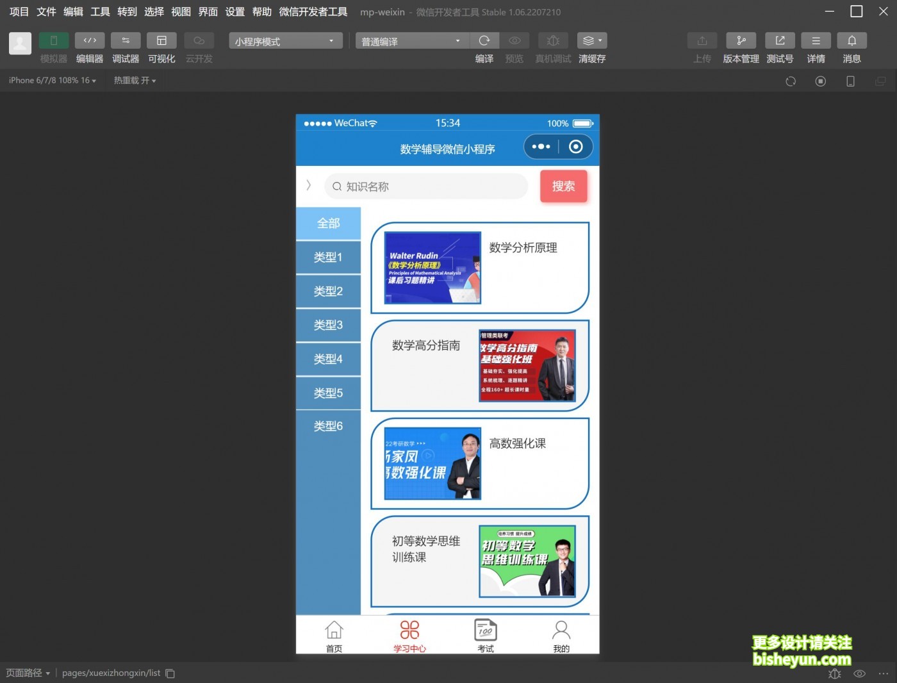Toggle the editor panel button

pos(90,41)
